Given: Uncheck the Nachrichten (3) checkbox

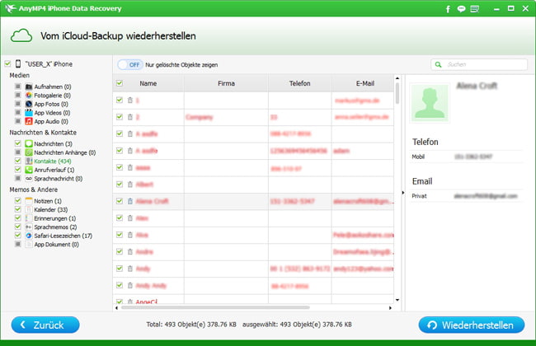Looking at the screenshot, I should 18,143.
